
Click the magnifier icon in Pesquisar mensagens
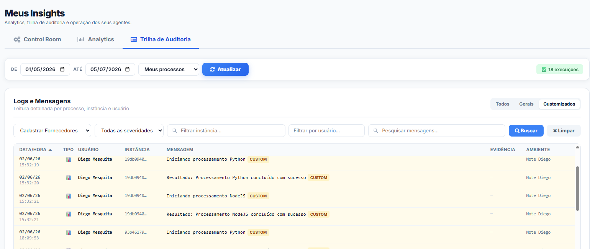(376, 130)
